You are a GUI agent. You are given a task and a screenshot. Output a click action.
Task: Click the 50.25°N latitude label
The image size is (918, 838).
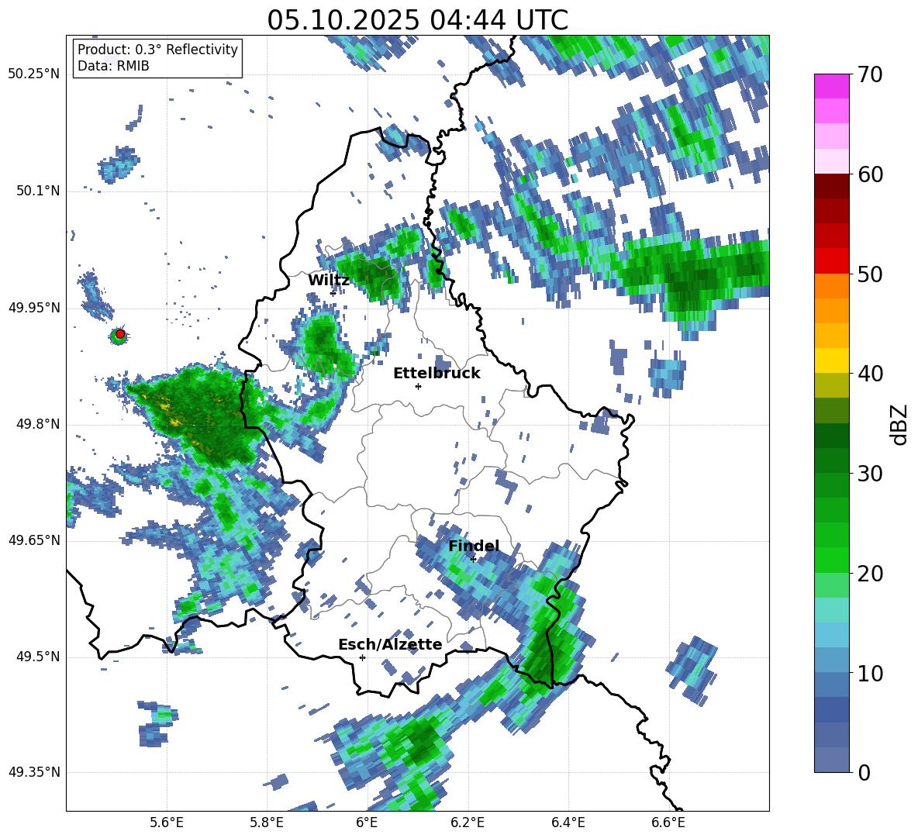(x=34, y=74)
